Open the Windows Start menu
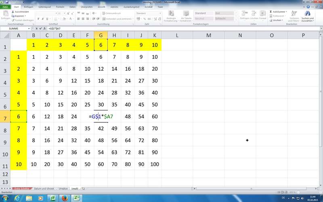323x202 pixels. 5,198
